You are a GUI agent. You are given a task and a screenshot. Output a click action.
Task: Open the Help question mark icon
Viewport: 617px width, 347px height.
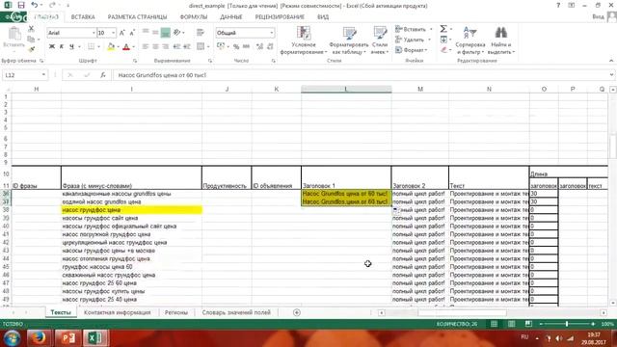pos(558,6)
